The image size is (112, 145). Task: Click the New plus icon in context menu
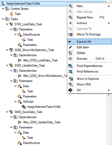(70, 6)
